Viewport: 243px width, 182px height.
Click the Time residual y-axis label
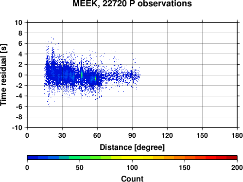[x=3, y=75]
